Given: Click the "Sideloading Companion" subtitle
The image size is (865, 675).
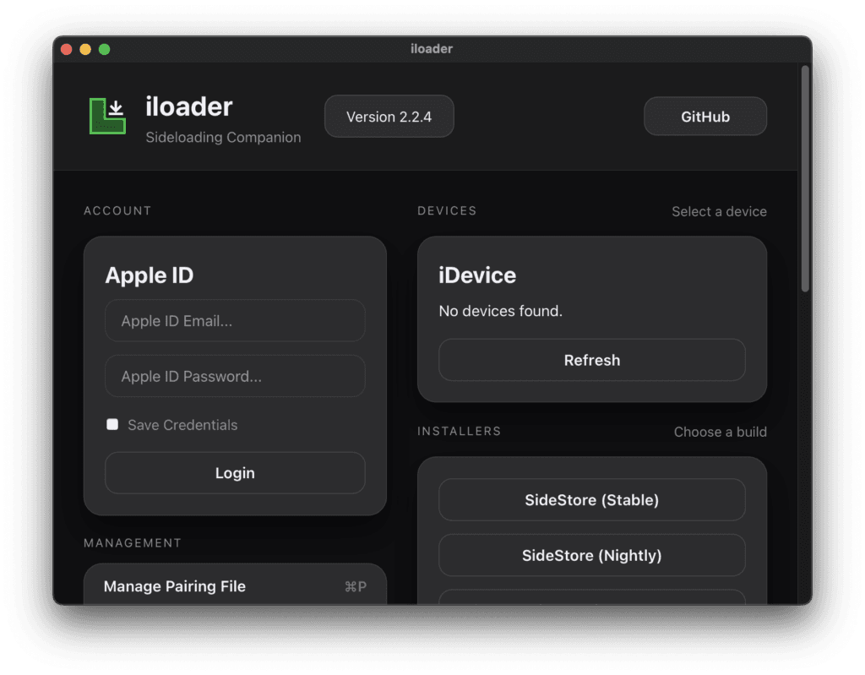Looking at the screenshot, I should click(223, 137).
